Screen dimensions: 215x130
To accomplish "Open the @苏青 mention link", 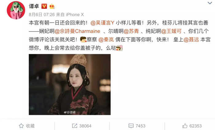I will (131, 31).
